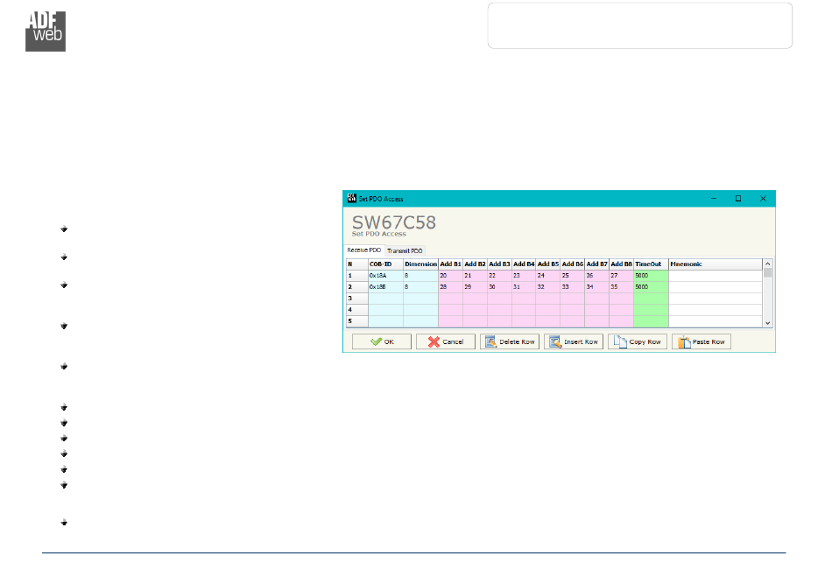Click the Insert Row icon button
Screen dimensions: 832x577
pyautogui.click(x=573, y=341)
